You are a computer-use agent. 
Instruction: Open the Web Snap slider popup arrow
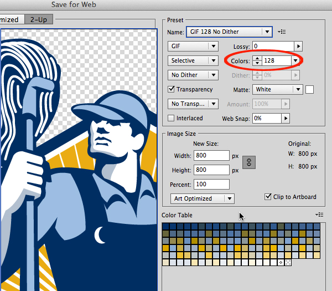pos(286,118)
